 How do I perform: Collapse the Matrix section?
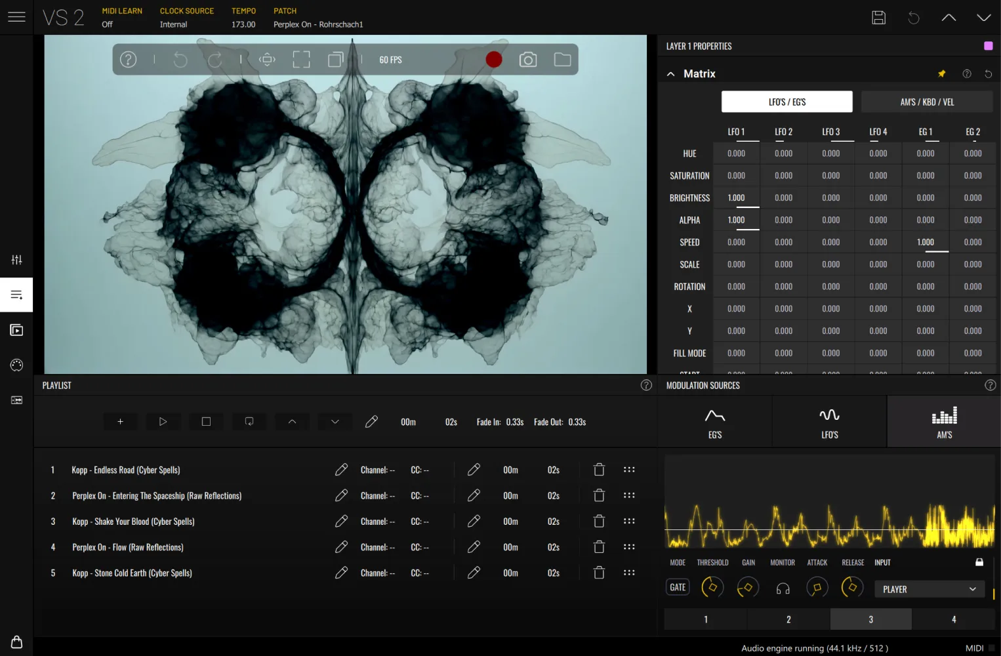pos(670,73)
